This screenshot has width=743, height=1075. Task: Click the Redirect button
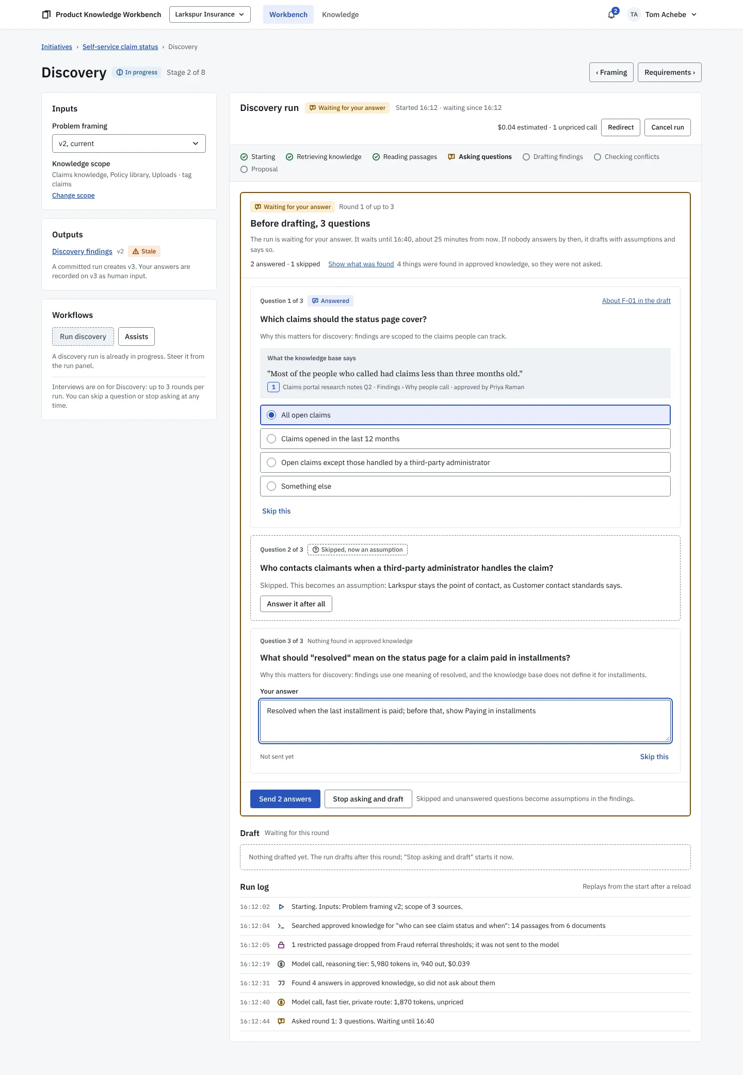tap(621, 127)
